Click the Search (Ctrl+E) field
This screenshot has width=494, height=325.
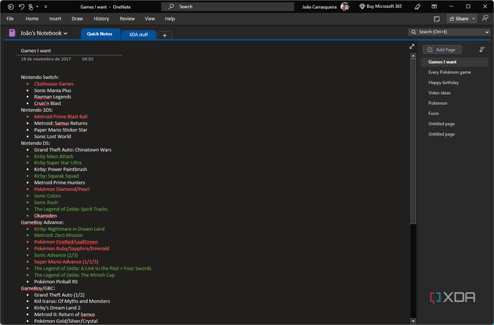pyautogui.click(x=445, y=32)
